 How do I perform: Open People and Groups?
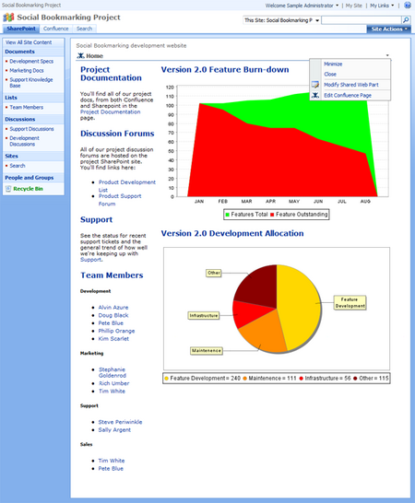click(30, 178)
